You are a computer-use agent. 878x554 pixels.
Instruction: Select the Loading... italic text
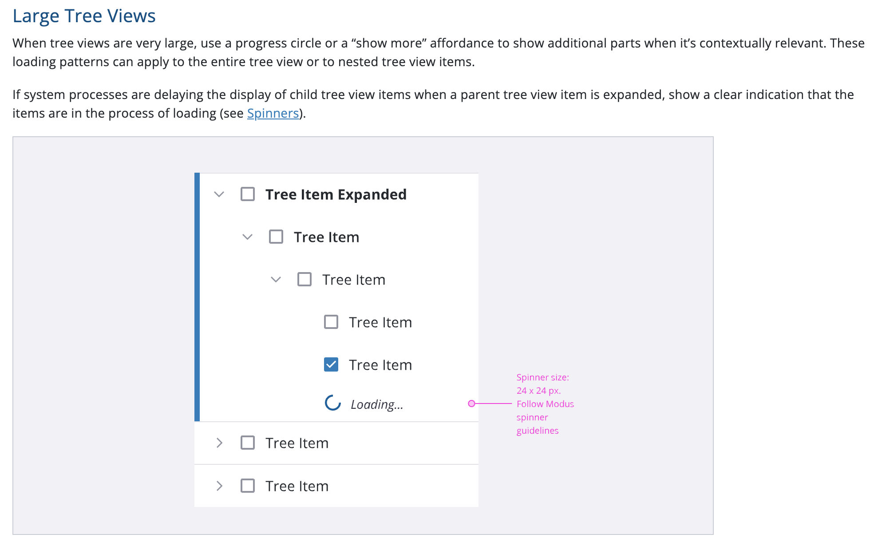(x=377, y=404)
